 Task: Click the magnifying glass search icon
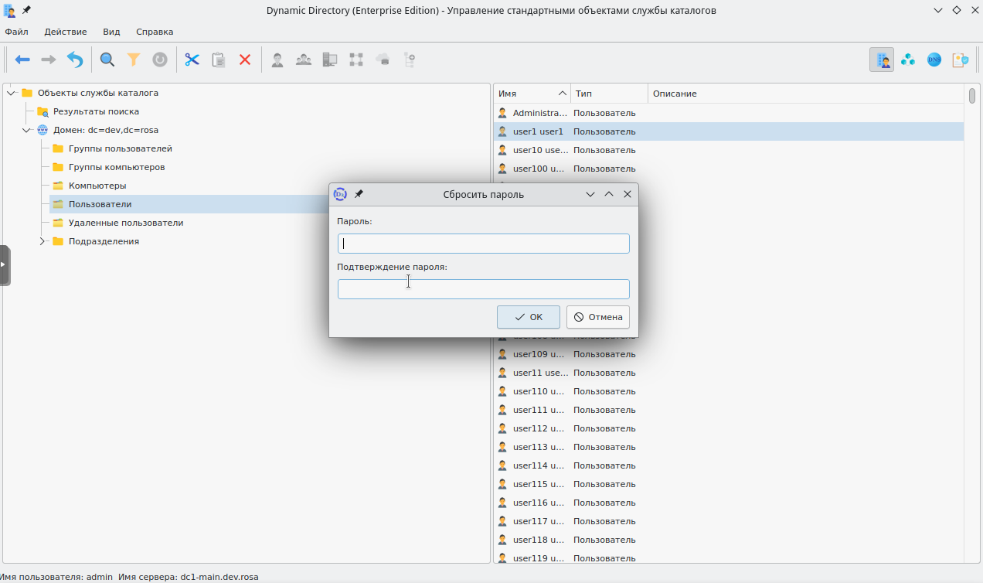click(107, 60)
